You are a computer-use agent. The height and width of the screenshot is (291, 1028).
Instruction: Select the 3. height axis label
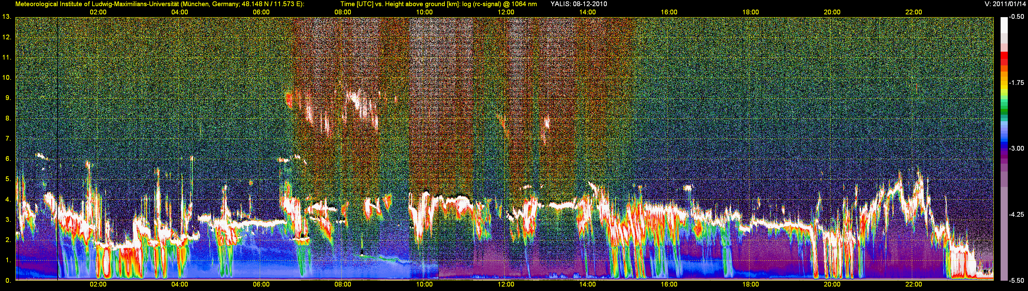pyautogui.click(x=8, y=220)
